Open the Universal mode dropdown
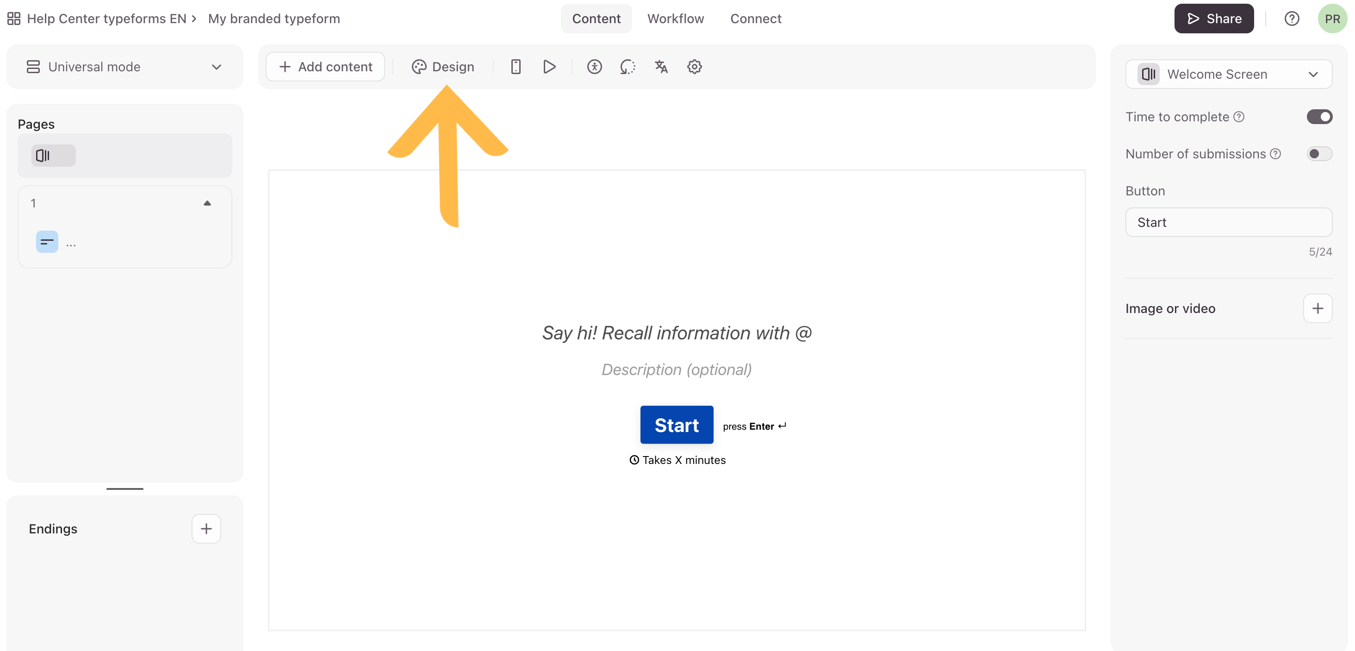The height and width of the screenshot is (651, 1355). point(124,67)
